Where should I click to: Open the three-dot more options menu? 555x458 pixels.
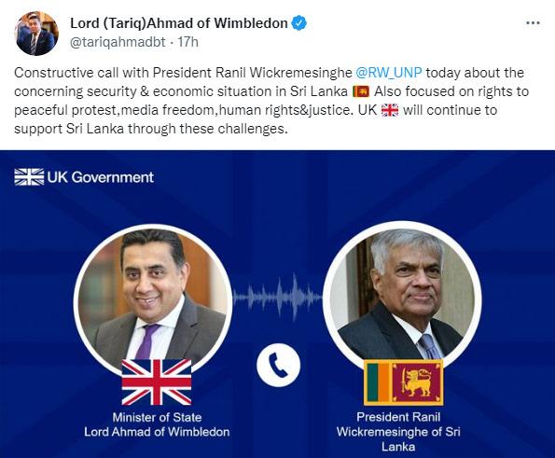pos(533,23)
